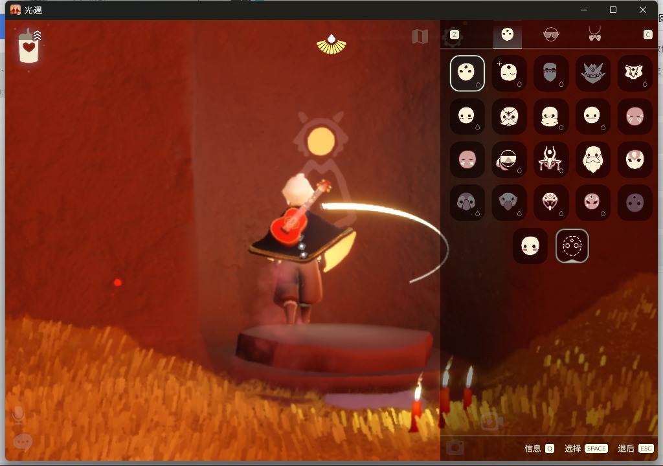Open the map icon
Viewport: 663px width, 466px height.
(x=420, y=36)
